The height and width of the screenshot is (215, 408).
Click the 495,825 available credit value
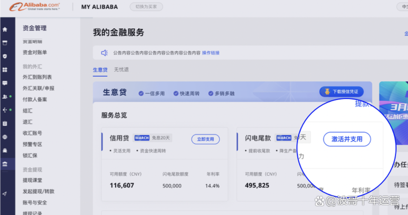[x=257, y=186]
